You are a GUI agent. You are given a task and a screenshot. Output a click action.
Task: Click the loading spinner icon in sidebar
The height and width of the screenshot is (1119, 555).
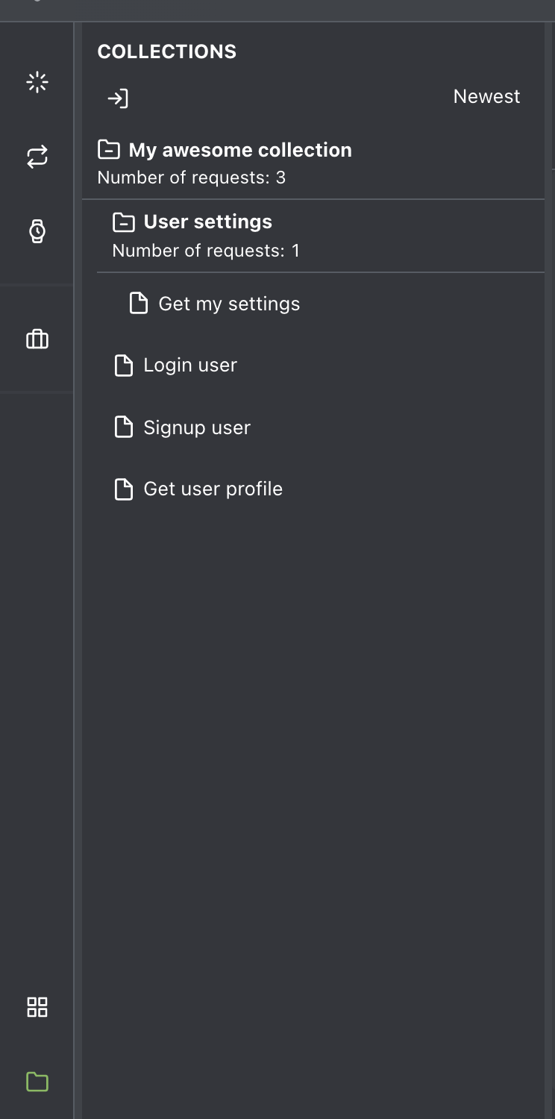[37, 82]
